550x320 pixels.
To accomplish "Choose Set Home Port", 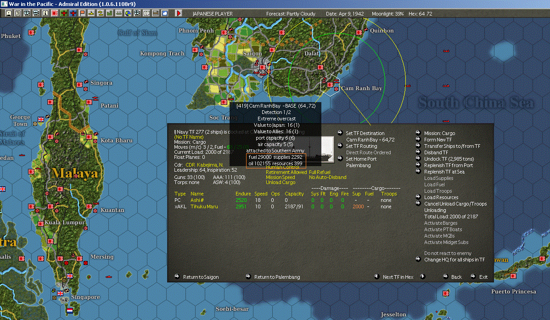I will [x=361, y=159].
